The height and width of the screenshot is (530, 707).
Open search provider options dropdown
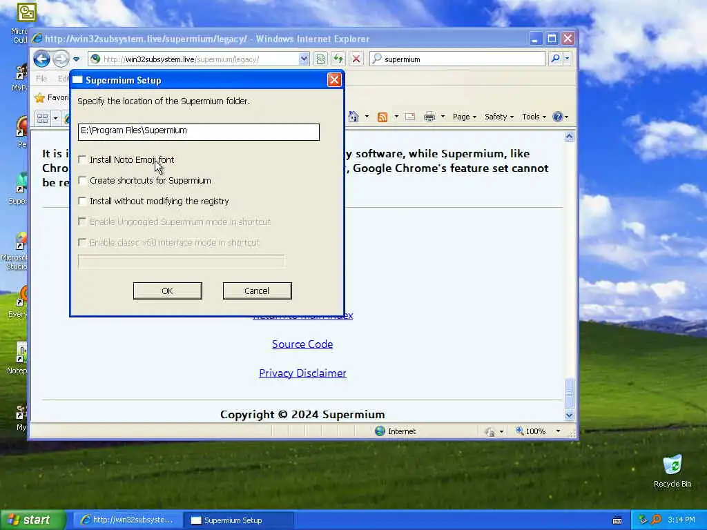coord(568,59)
